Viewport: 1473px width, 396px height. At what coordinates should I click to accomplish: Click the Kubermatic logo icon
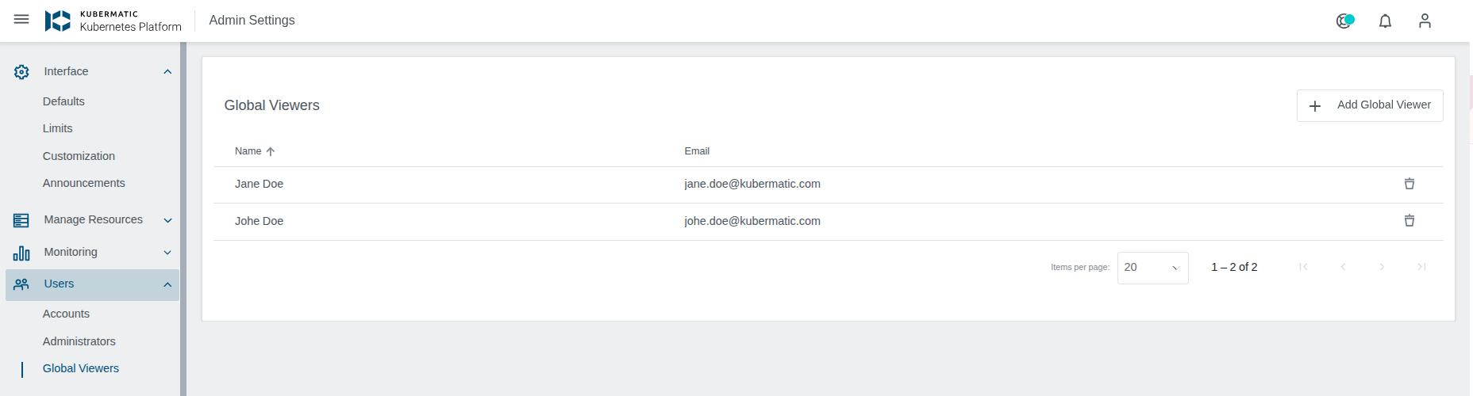[x=57, y=21]
